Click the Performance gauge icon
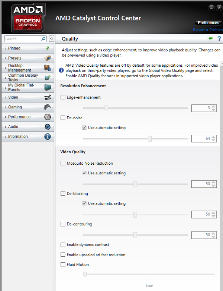 (48, 117)
